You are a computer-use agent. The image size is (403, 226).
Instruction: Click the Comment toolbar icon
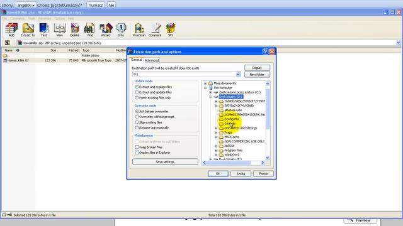pyautogui.click(x=155, y=30)
